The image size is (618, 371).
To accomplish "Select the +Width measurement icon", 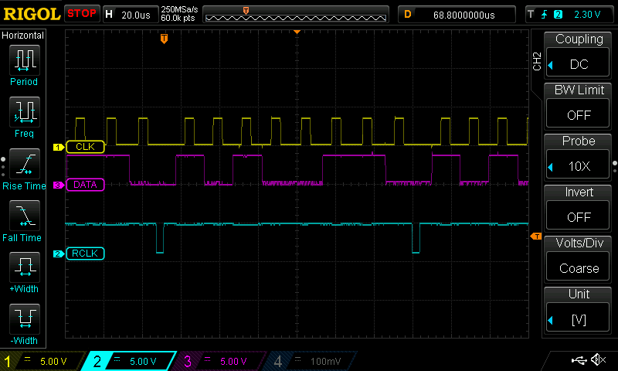I will click(25, 267).
